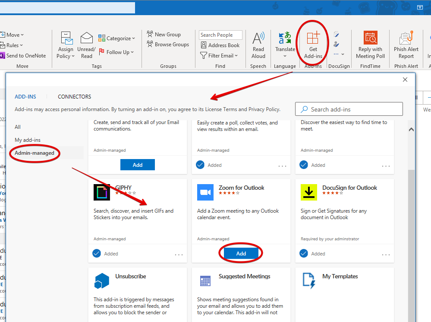Switch to the Connectors tab
Image resolution: width=431 pixels, height=322 pixels.
point(75,97)
